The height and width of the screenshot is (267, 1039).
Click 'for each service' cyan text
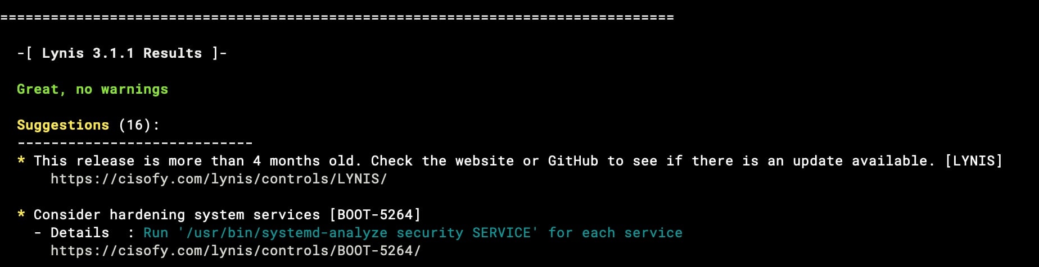click(x=615, y=233)
